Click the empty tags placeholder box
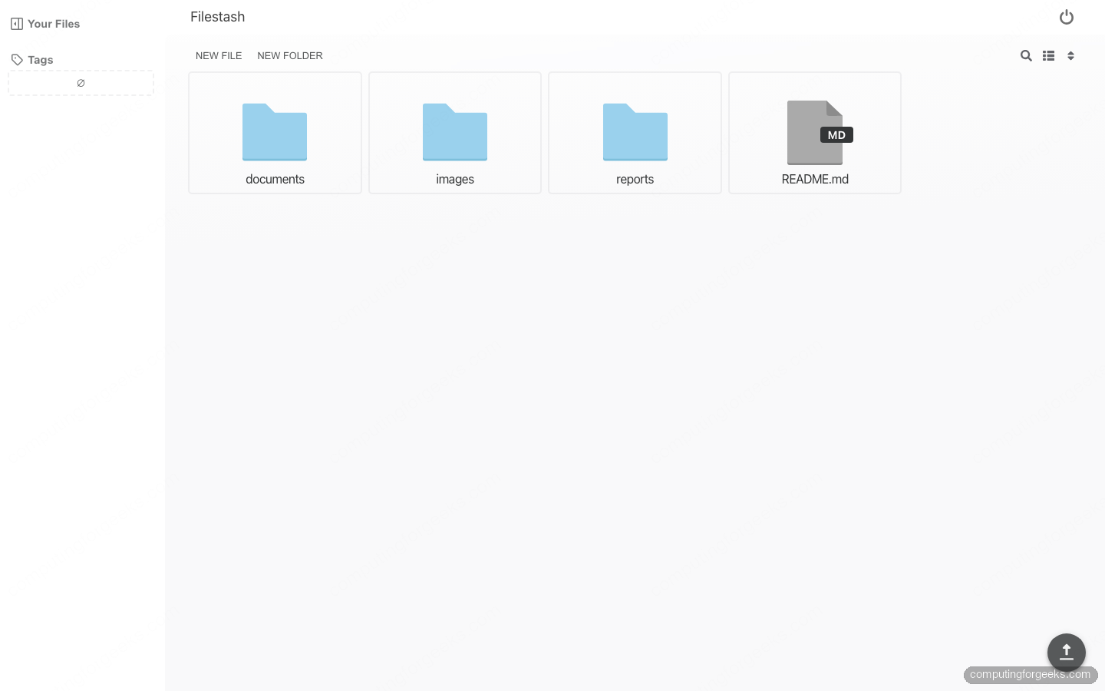The image size is (1105, 691). pyautogui.click(x=81, y=83)
